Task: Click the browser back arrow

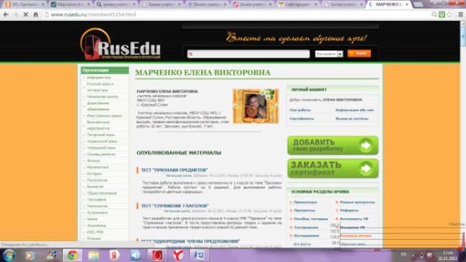Action: 6,14
